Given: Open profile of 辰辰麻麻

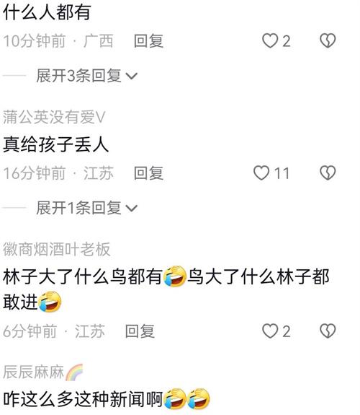Looking at the screenshot, I should point(33,372).
